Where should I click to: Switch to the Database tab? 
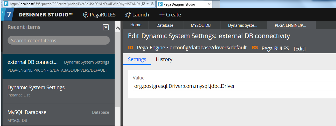(x=165, y=25)
